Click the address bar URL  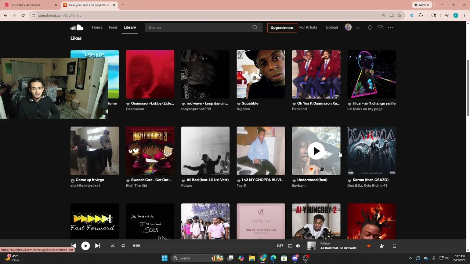click(60, 15)
